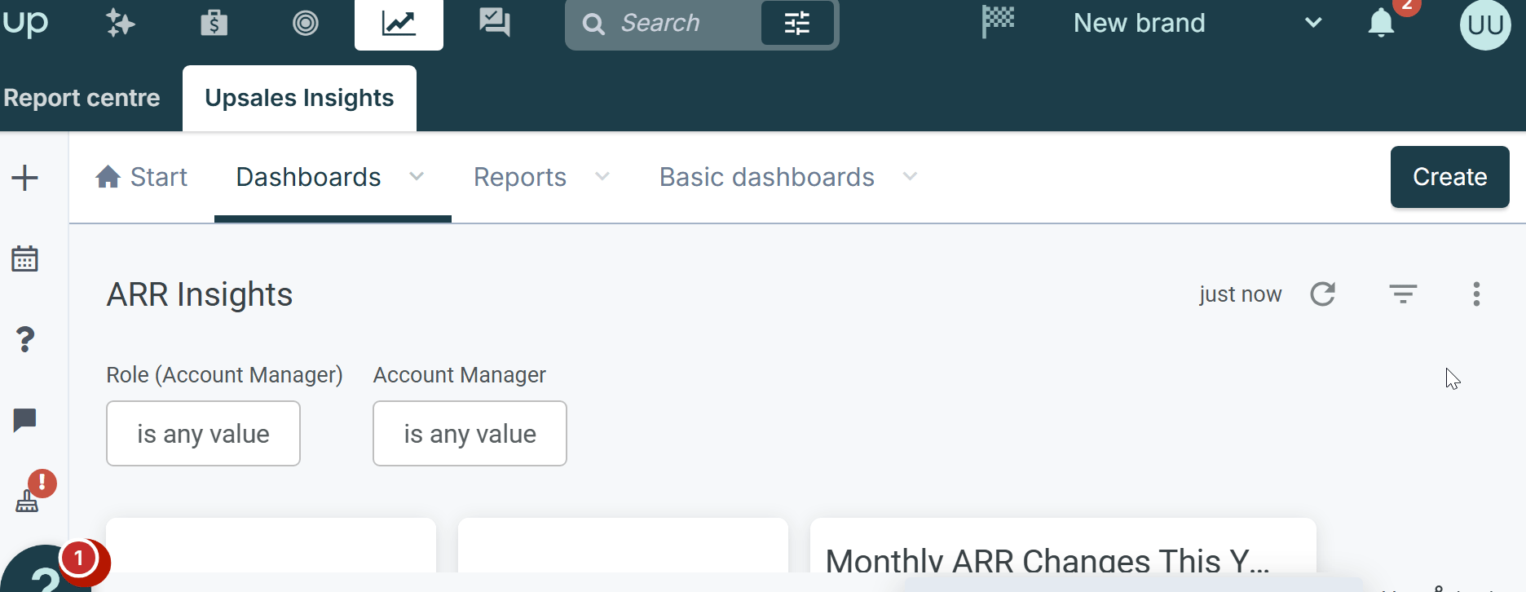Viewport: 1526px width, 592px height.
Task: Open the Account Manager value filter
Action: (470, 433)
